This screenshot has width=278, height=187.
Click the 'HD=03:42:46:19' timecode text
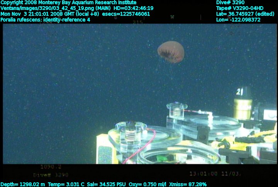[134, 8]
